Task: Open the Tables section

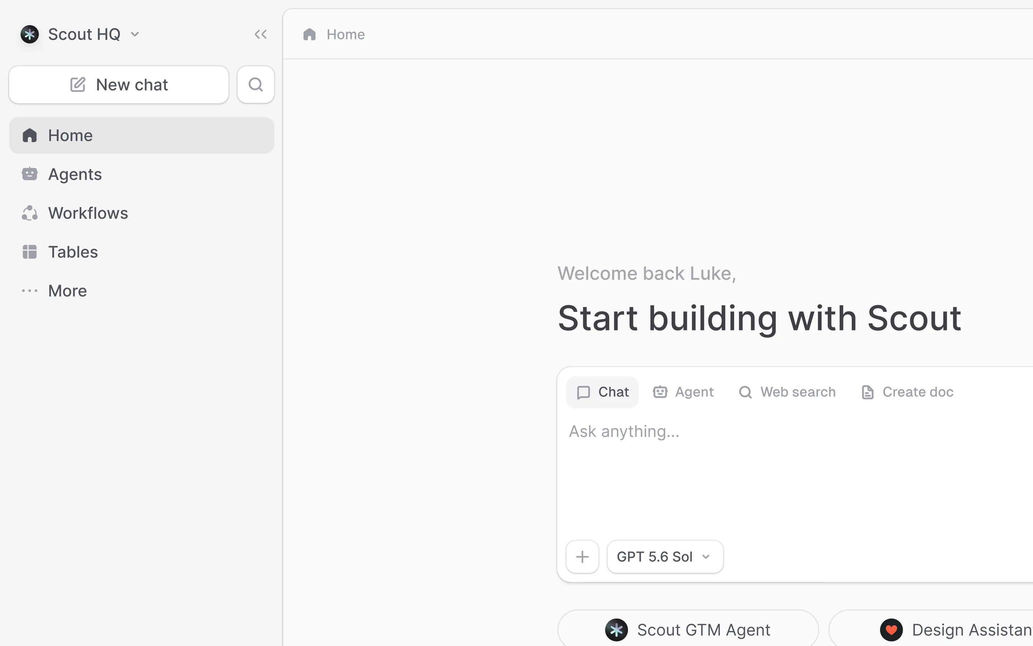Action: [141, 252]
